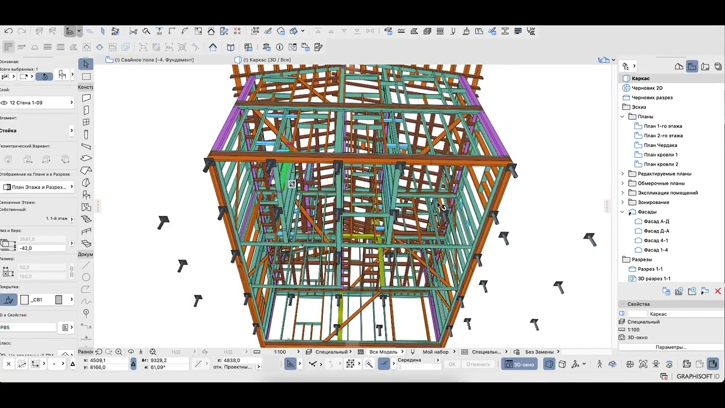Screen dimensions: 725x408
Task: Toggle the rotated selection arrow option in Info Box
Action: point(45,76)
